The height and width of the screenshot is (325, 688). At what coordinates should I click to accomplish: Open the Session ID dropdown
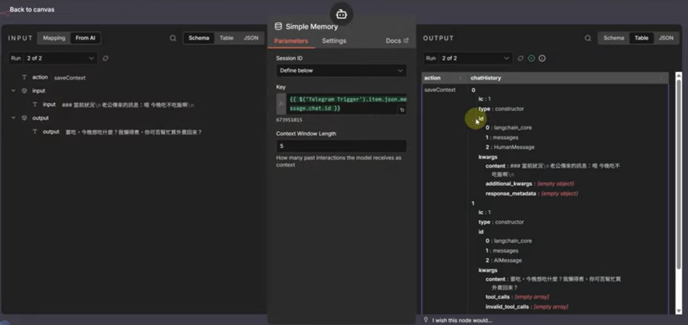tap(341, 71)
